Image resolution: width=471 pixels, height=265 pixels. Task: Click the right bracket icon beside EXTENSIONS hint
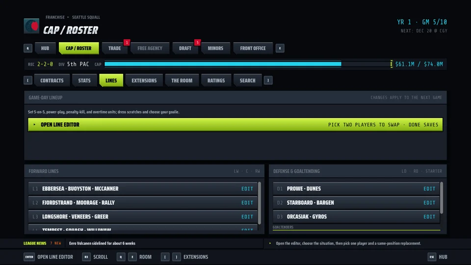point(177,257)
